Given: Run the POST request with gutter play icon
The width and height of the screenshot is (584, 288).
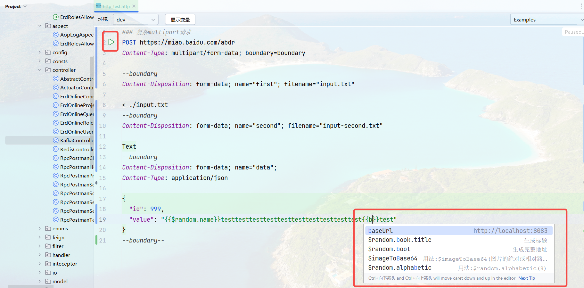Looking at the screenshot, I should pyautogui.click(x=111, y=42).
